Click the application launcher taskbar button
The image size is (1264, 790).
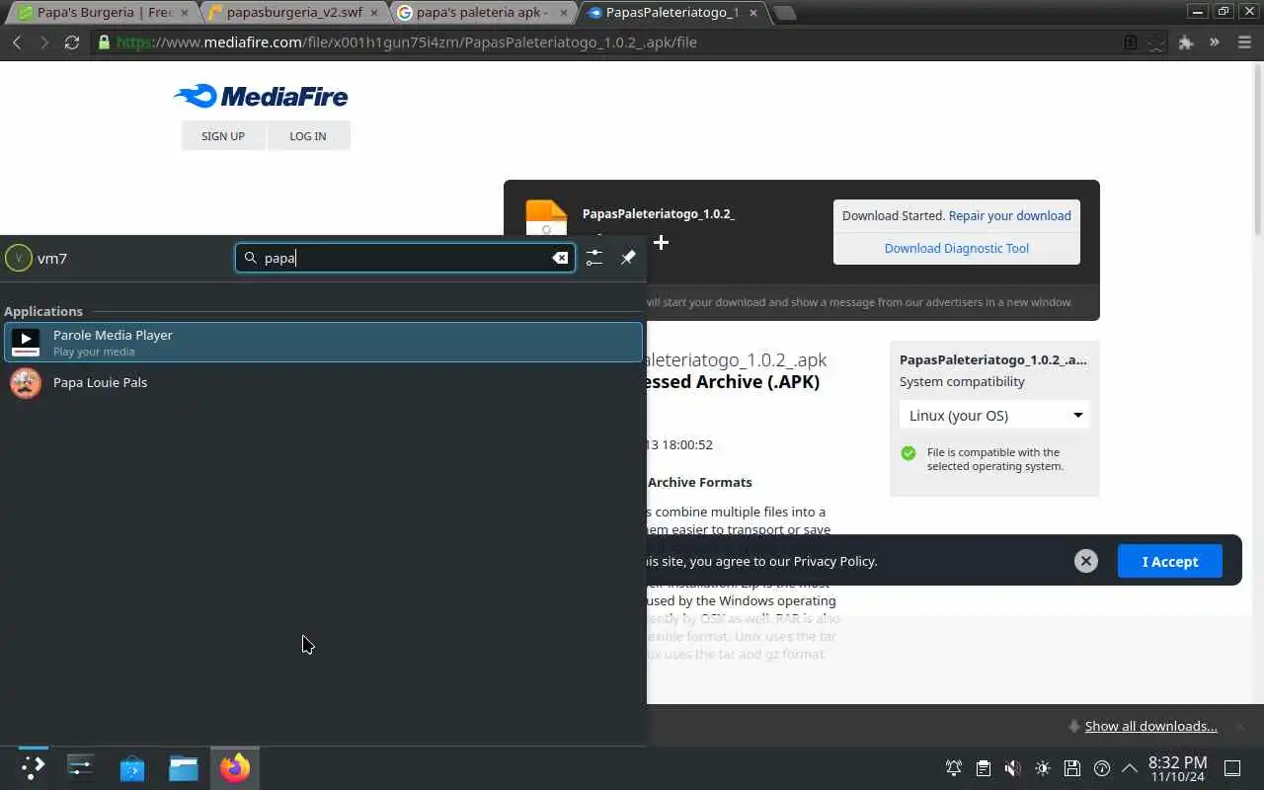pyautogui.click(x=33, y=767)
